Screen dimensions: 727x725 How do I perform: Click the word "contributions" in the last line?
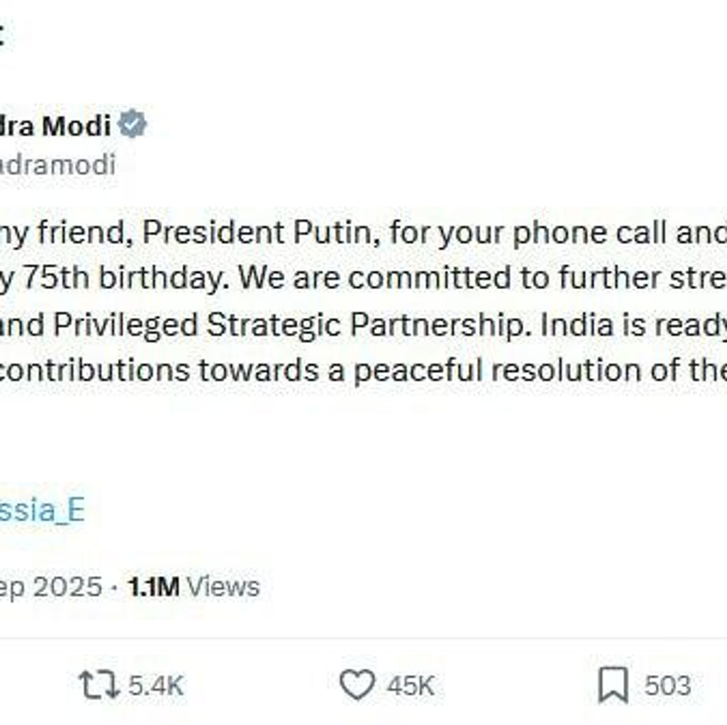[95, 370]
